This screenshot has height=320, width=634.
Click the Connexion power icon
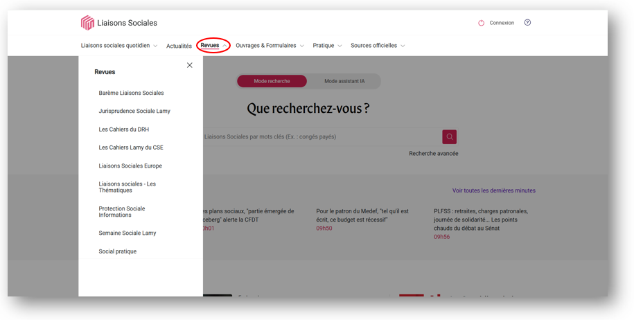point(481,23)
